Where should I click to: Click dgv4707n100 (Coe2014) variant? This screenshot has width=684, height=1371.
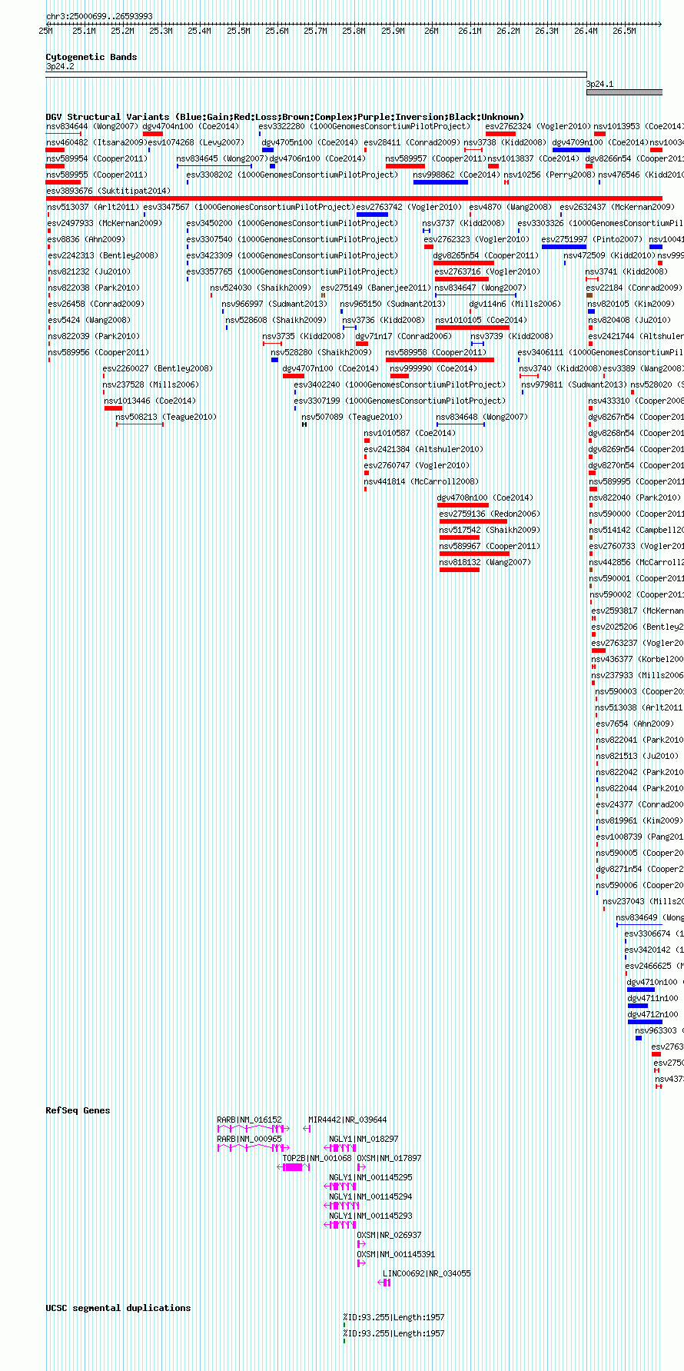(x=294, y=376)
